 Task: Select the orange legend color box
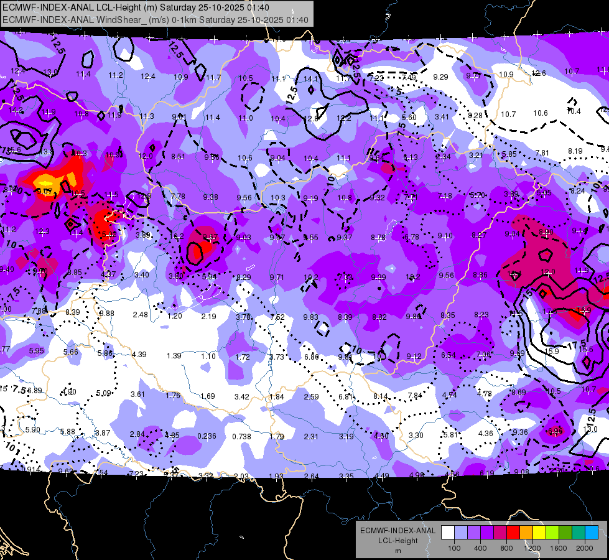(526, 533)
